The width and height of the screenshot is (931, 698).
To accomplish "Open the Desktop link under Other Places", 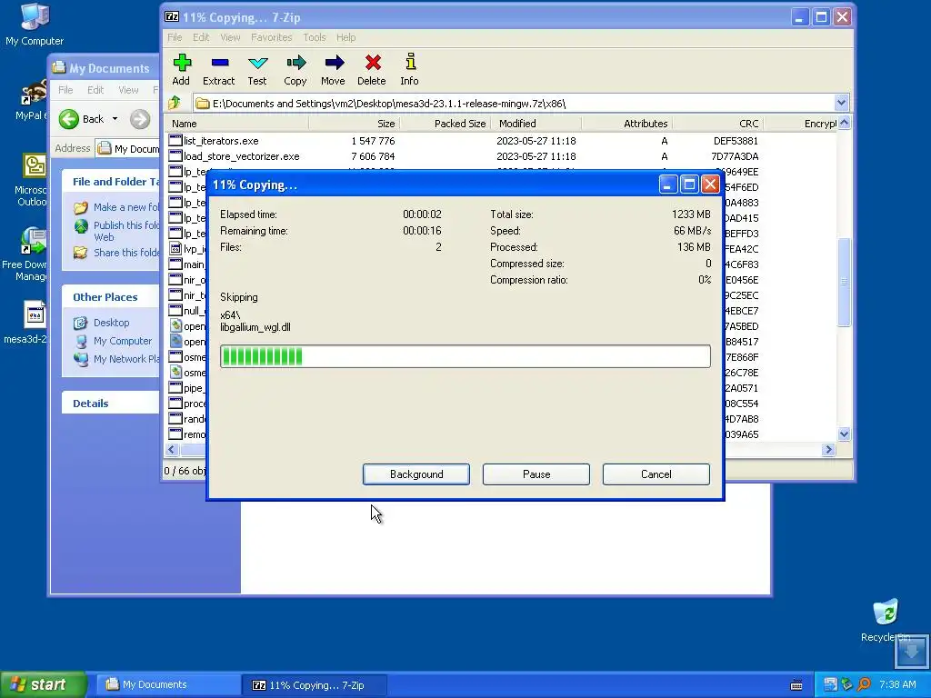I will (x=102, y=323).
